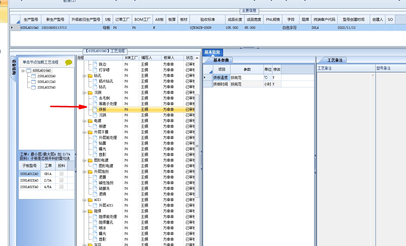
Task: Collapse the 图形电镀 process folder
Action: (84, 160)
